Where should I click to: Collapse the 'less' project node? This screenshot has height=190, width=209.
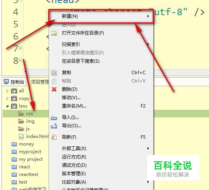click(7, 106)
